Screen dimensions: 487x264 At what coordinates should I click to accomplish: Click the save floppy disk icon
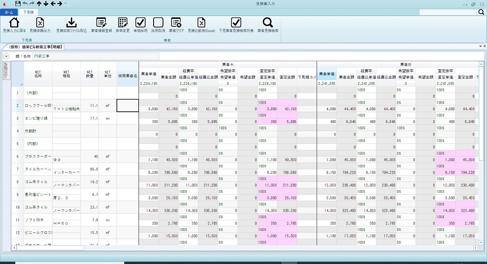point(18,4)
